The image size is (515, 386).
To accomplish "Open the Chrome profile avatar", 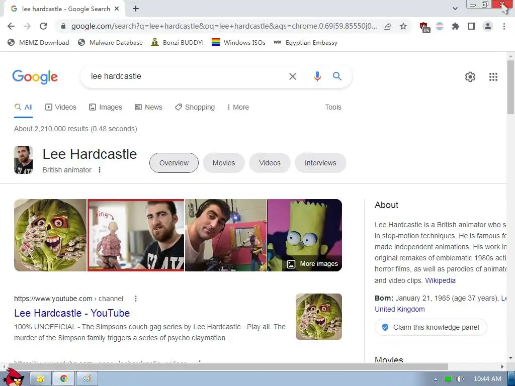I will [x=488, y=26].
